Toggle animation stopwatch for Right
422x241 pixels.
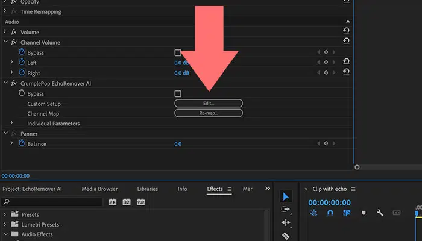(22, 72)
